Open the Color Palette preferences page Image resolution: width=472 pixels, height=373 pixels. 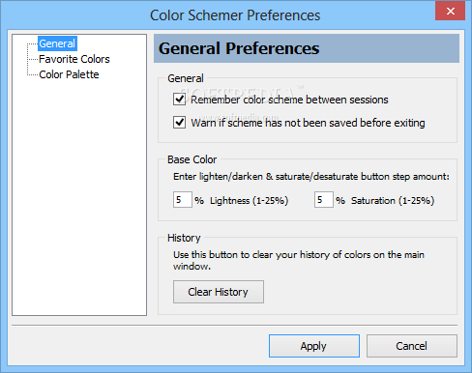[69, 74]
